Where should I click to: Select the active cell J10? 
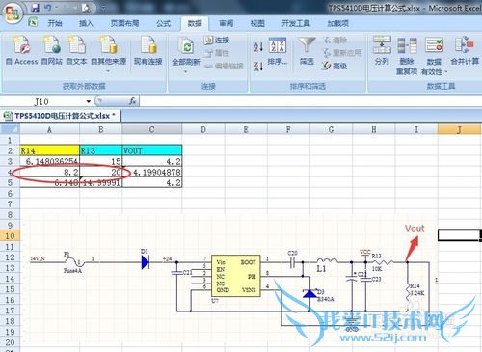459,235
